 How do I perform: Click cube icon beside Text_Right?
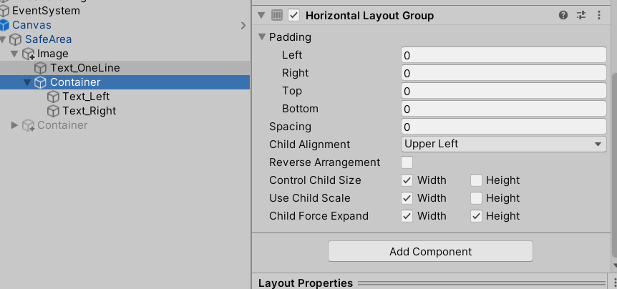point(53,111)
